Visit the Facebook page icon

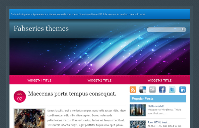(x=162, y=90)
